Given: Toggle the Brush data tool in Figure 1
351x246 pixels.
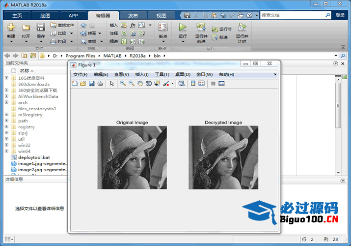Looking at the screenshot, I should pyautogui.click(x=166, y=84).
